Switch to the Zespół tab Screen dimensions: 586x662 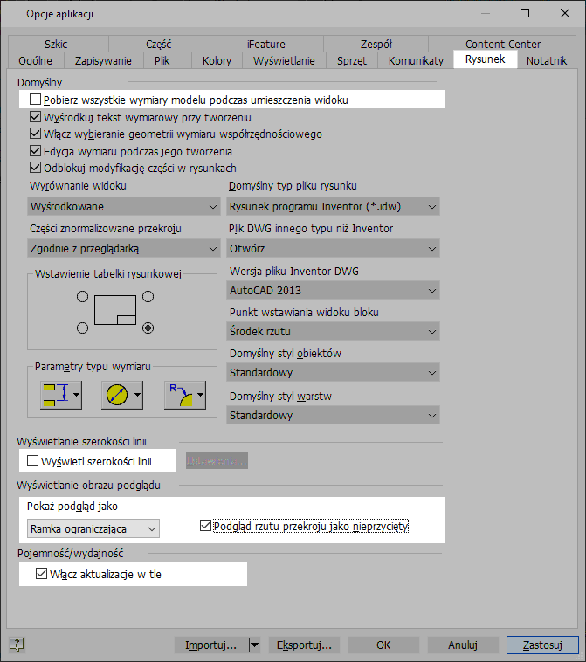pos(376,44)
